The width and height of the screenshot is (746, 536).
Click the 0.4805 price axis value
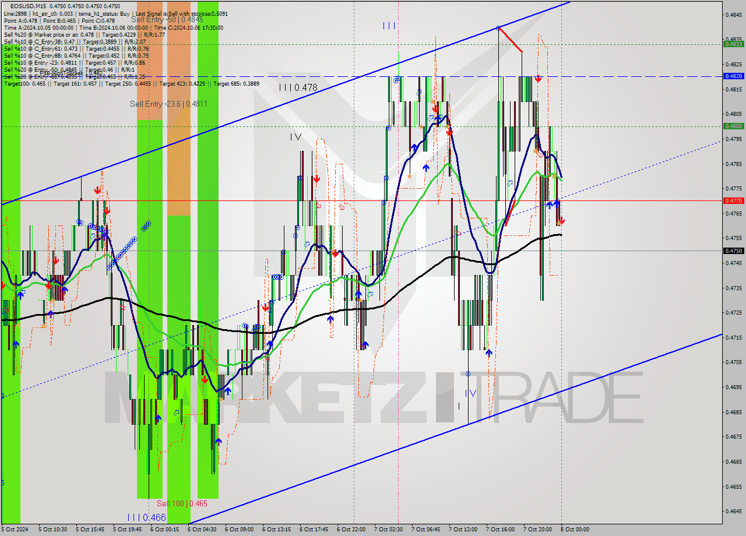(733, 114)
